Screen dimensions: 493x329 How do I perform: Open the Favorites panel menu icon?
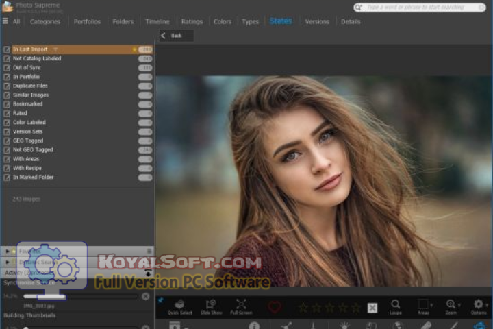[149, 251]
